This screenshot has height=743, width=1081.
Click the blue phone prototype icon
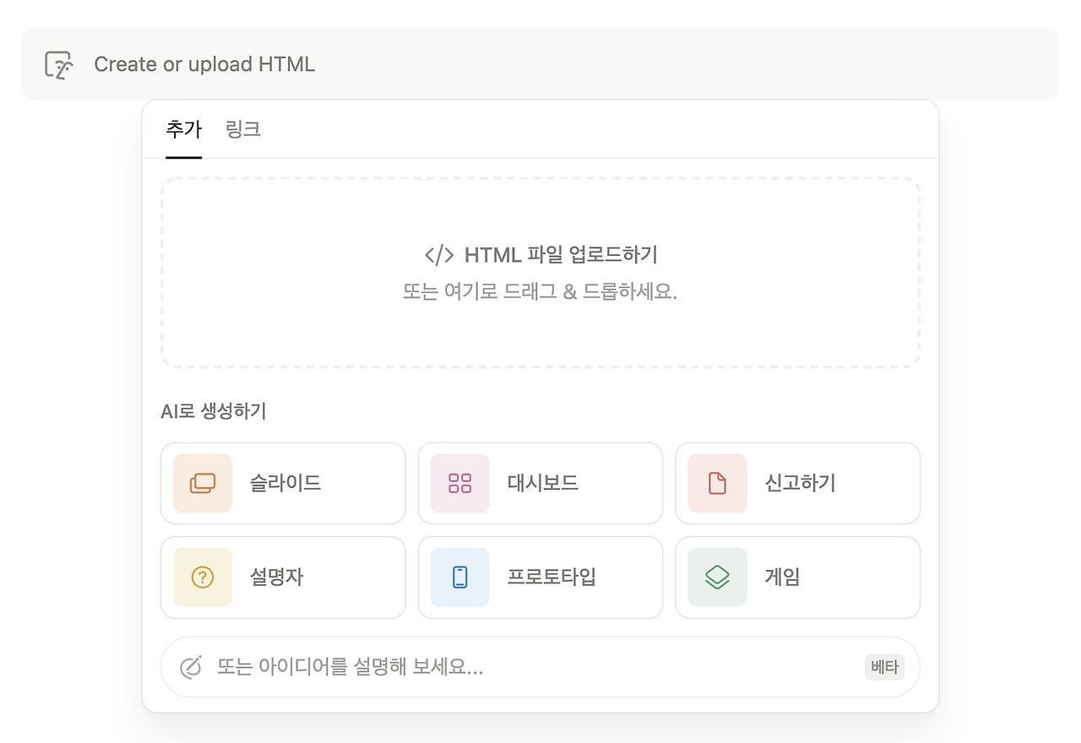460,578
